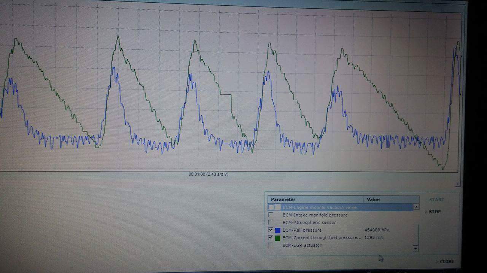Screen dimensions: 487x273
Task: Toggle ECM-Engine mounts vacuum valve checkbox
Action: pyautogui.click(x=271, y=207)
